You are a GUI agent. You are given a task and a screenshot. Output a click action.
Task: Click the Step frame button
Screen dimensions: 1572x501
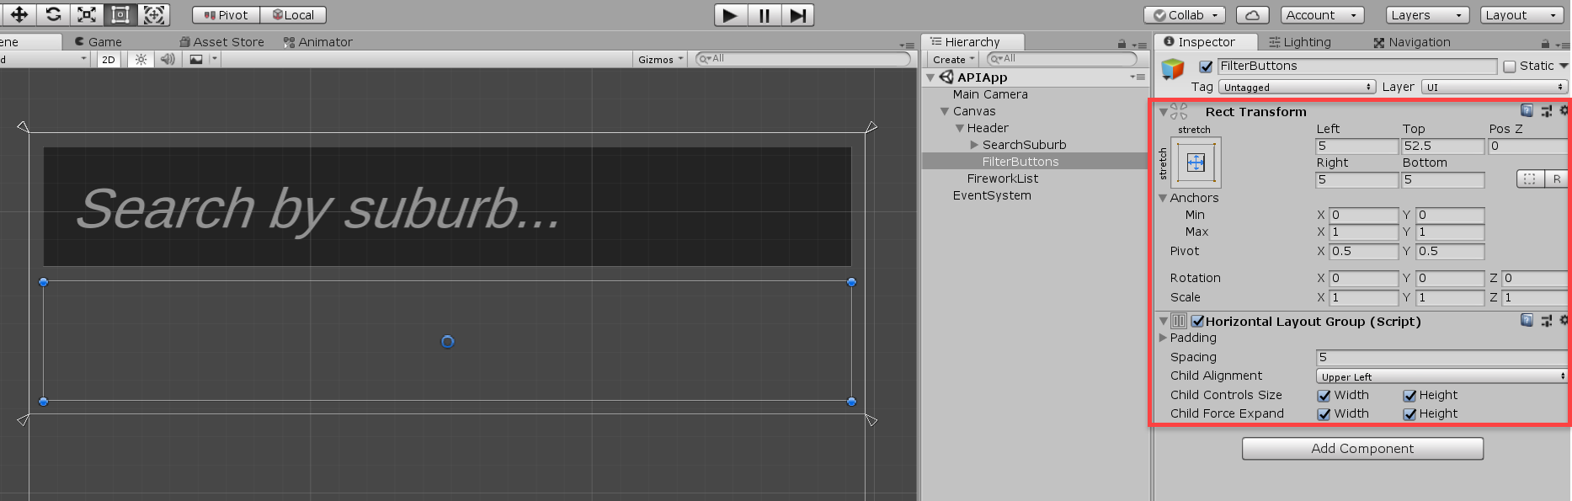(x=797, y=15)
